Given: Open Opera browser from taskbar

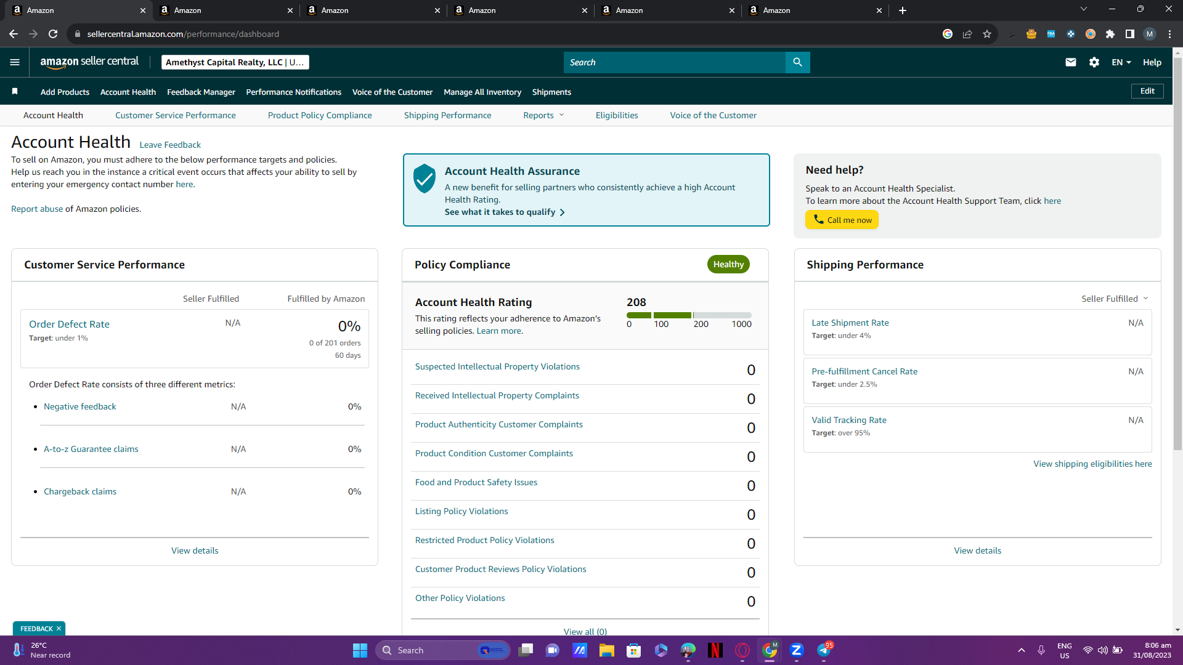Looking at the screenshot, I should [x=742, y=650].
